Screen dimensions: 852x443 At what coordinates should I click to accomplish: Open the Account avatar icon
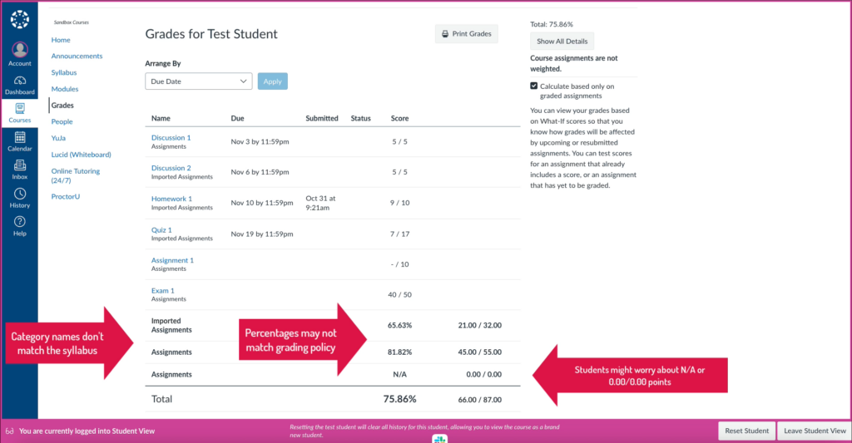coord(20,49)
